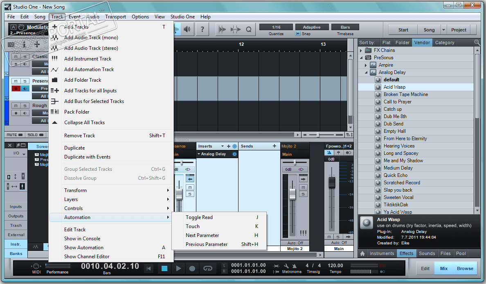Select Toggle Read in Automation submenu
The width and height of the screenshot is (486, 284).
199,217
